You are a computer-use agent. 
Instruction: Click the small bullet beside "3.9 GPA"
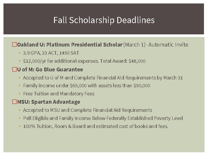(x=19, y=53)
